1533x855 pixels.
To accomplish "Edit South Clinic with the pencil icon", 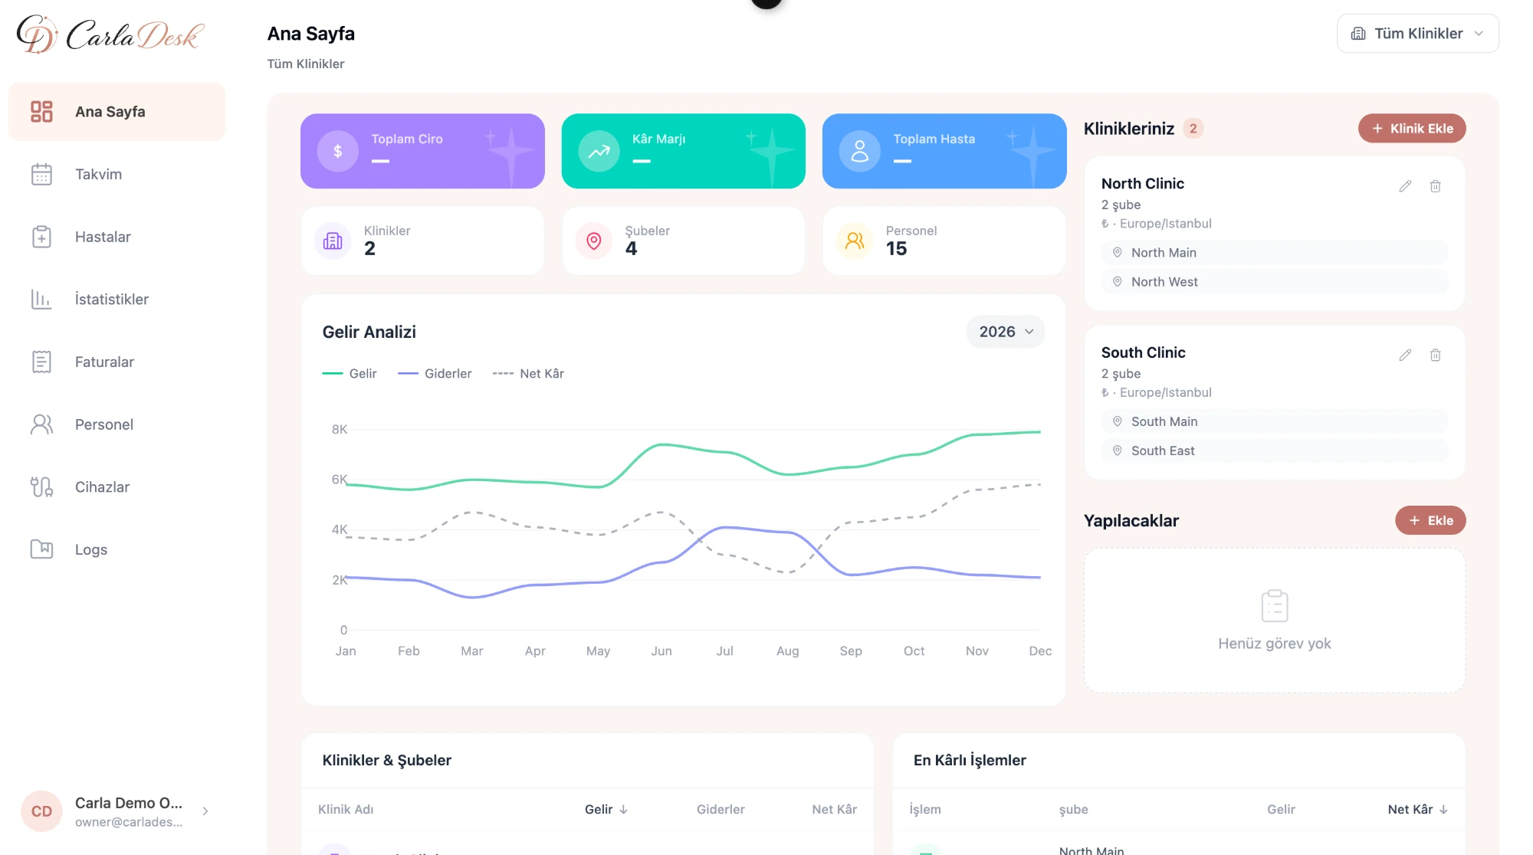I will pyautogui.click(x=1405, y=355).
